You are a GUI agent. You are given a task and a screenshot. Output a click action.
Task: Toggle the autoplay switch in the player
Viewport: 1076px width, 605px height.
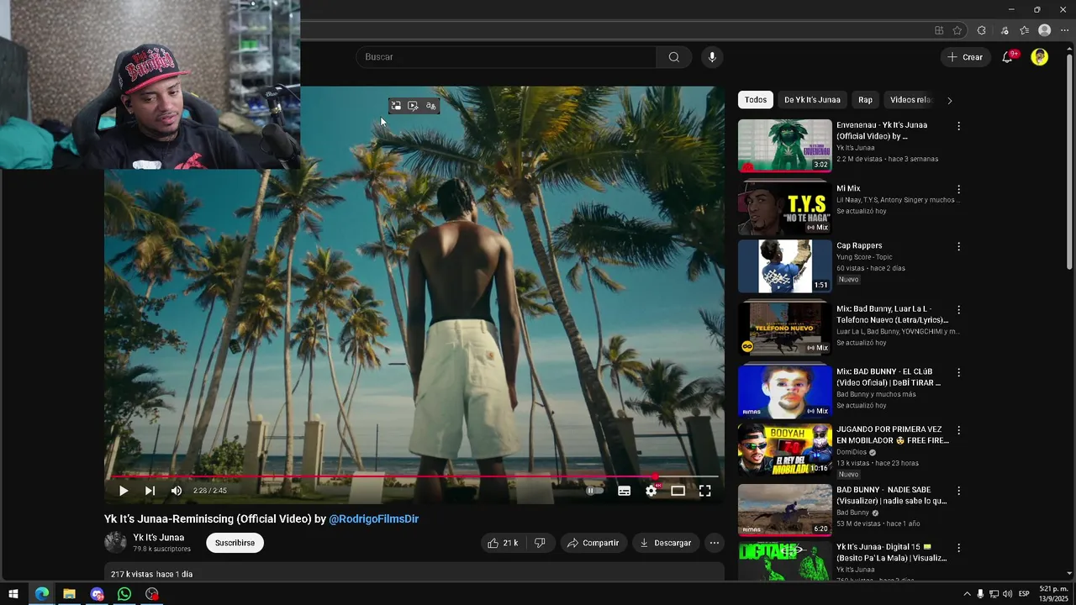coord(594,491)
